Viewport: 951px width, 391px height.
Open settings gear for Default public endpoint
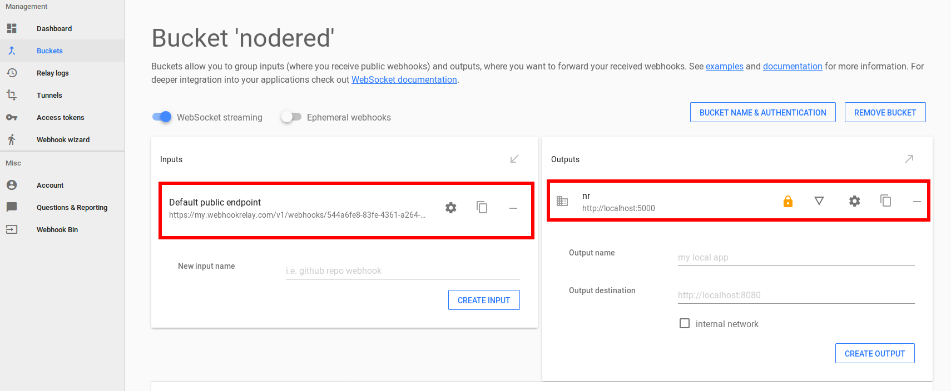click(x=451, y=208)
